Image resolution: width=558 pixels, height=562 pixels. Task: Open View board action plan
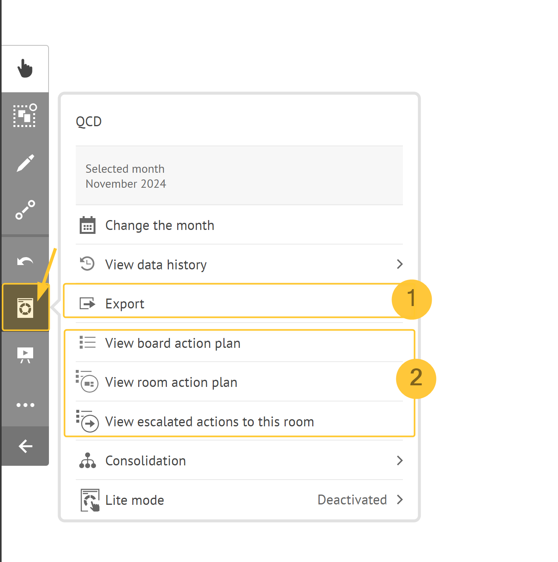pyautogui.click(x=239, y=343)
